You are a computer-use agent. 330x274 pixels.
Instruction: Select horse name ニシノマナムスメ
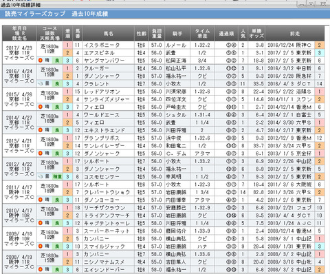(104, 262)
